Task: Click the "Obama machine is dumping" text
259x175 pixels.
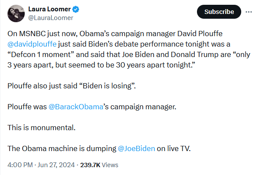Action: click(x=69, y=148)
